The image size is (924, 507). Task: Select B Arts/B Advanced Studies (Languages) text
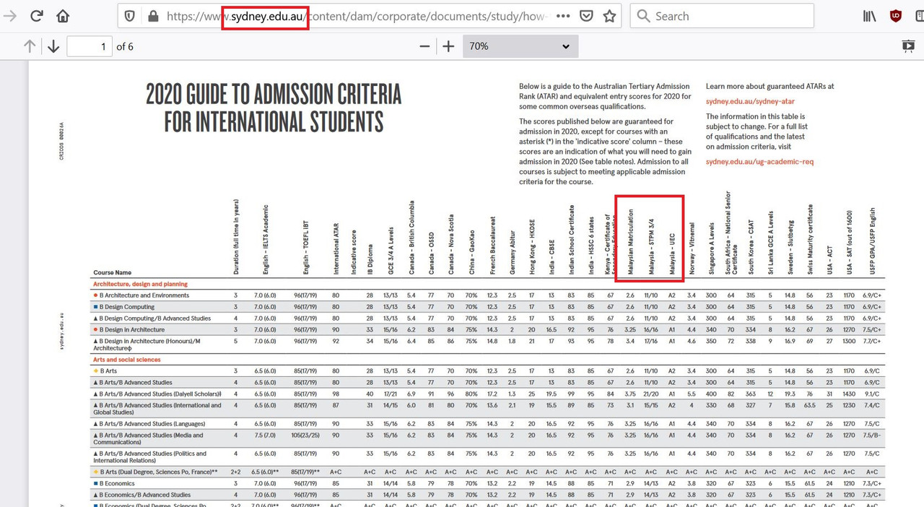tap(152, 424)
